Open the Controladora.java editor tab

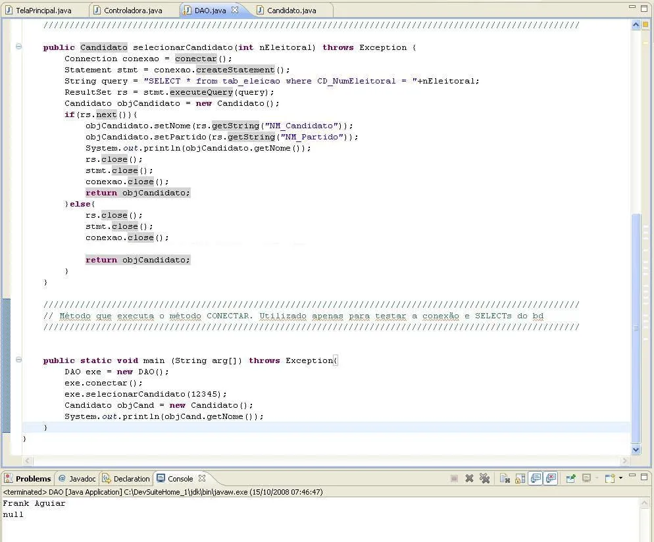pos(133,11)
